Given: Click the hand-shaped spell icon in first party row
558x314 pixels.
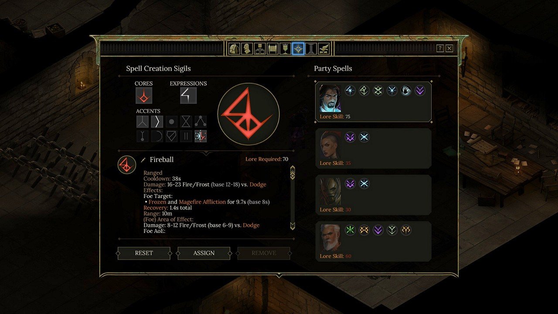Looking at the screenshot, I should (406, 91).
